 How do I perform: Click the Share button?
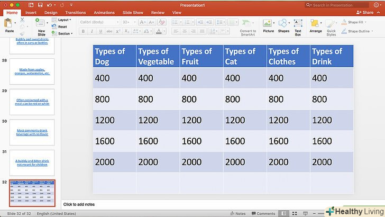click(365, 12)
